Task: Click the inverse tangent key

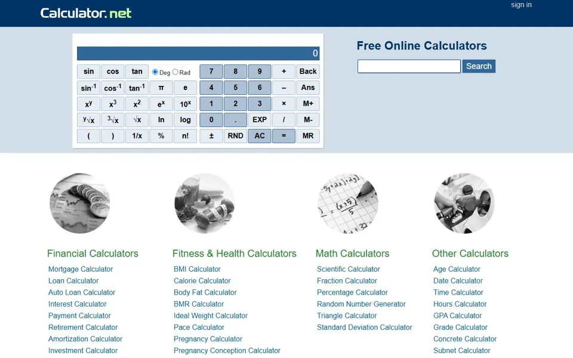Action: tap(137, 88)
